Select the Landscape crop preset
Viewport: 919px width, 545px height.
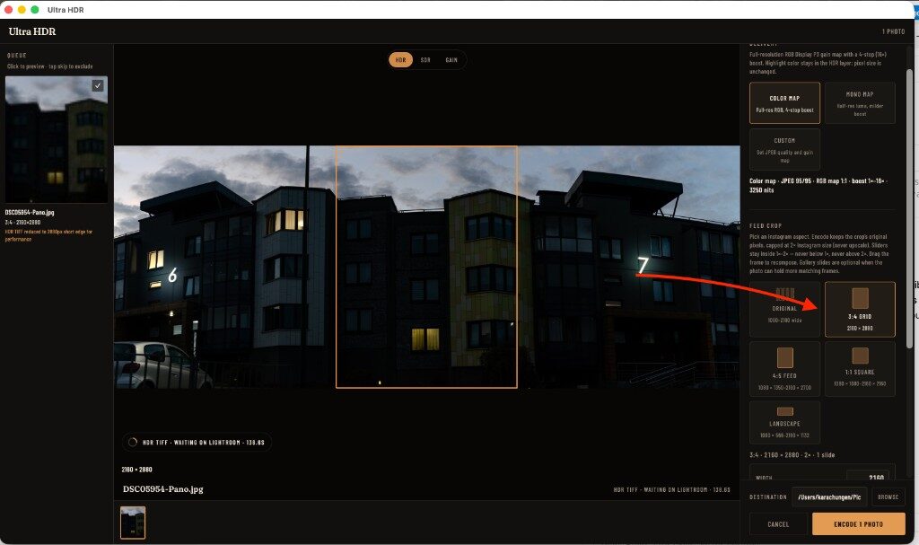(x=784, y=422)
